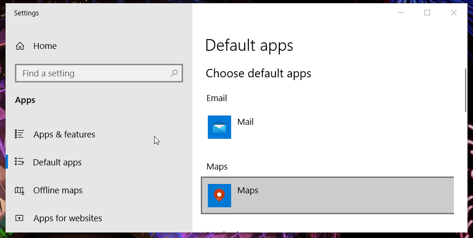This screenshot has width=473, height=238.
Task: Click the Offline maps icon
Action: tap(20, 190)
